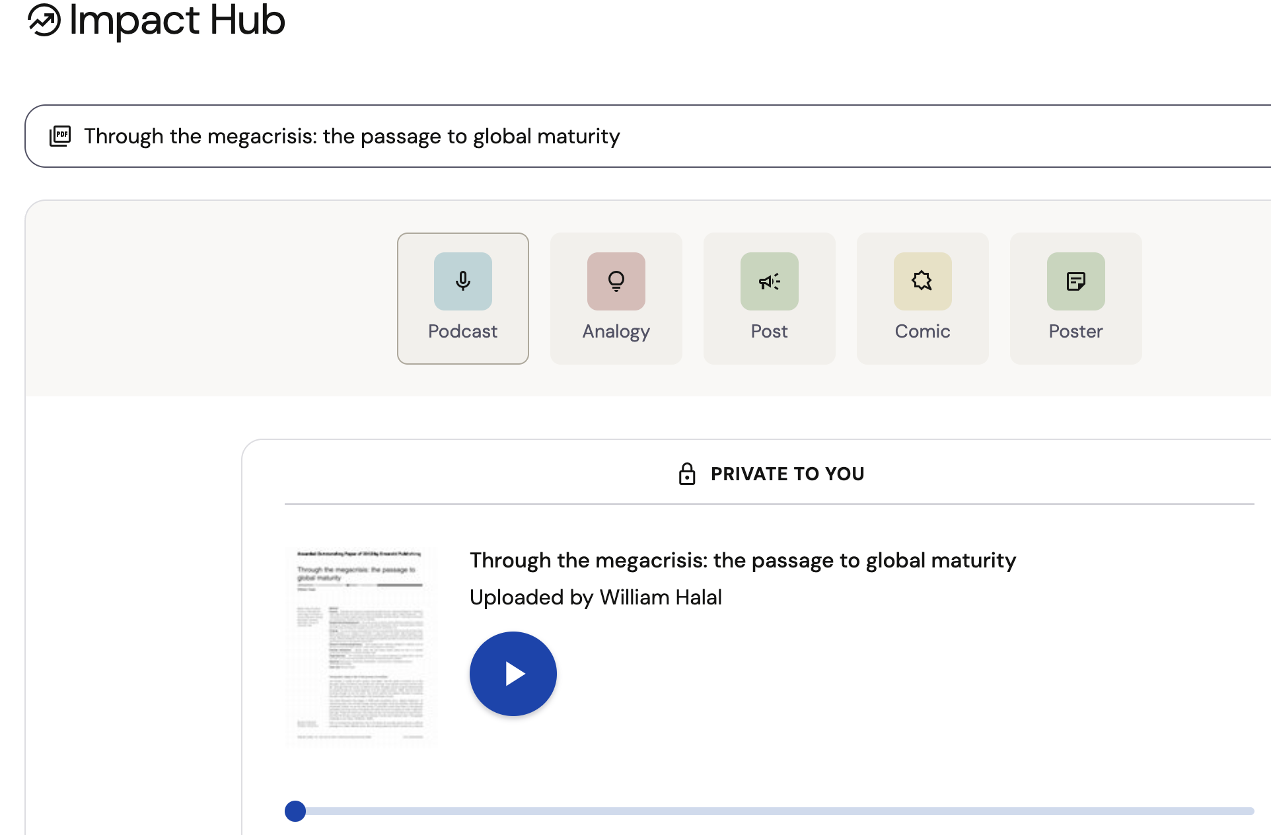Click the slider handle at track start
This screenshot has height=835, width=1271.
[x=295, y=811]
